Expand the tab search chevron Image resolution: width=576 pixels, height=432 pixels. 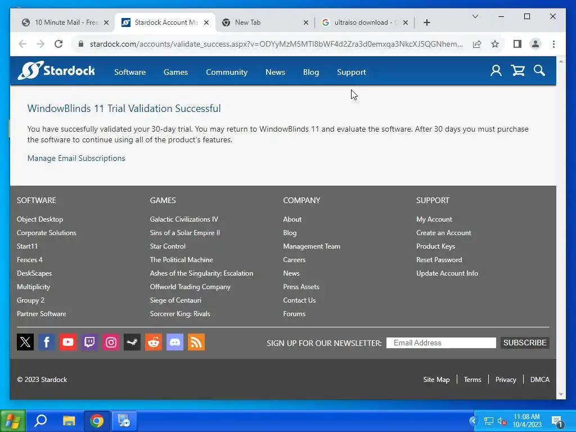(475, 16)
